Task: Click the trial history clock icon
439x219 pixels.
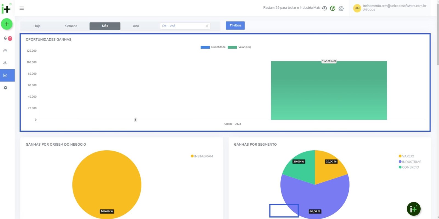Action: click(x=324, y=8)
